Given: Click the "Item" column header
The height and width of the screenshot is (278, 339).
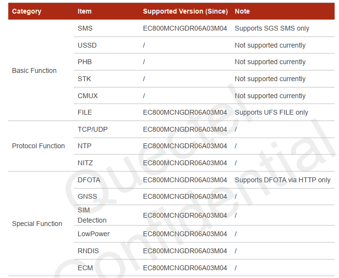Looking at the screenshot, I should click(85, 11).
